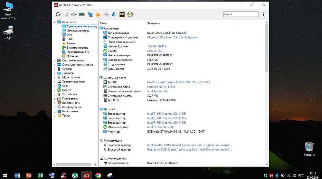Open the DirectX 12.0 value link

pos(155,51)
